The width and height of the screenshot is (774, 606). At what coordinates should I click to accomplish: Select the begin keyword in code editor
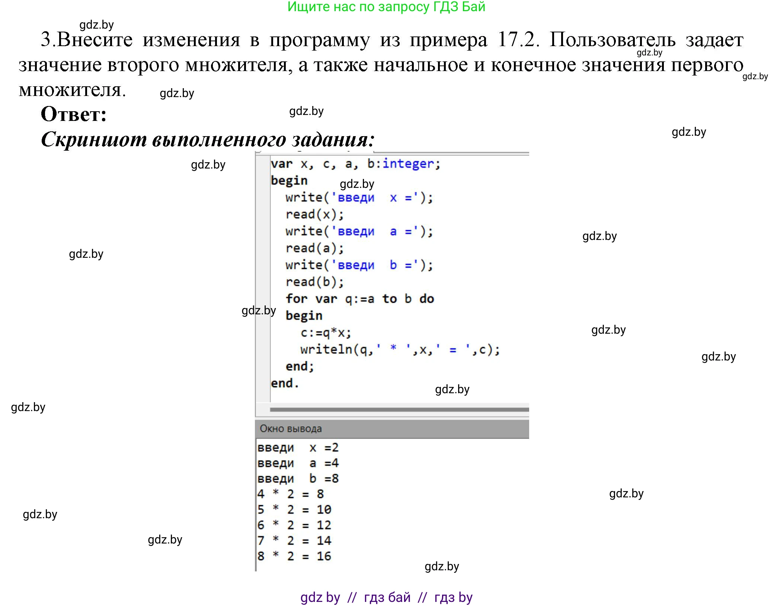290,180
